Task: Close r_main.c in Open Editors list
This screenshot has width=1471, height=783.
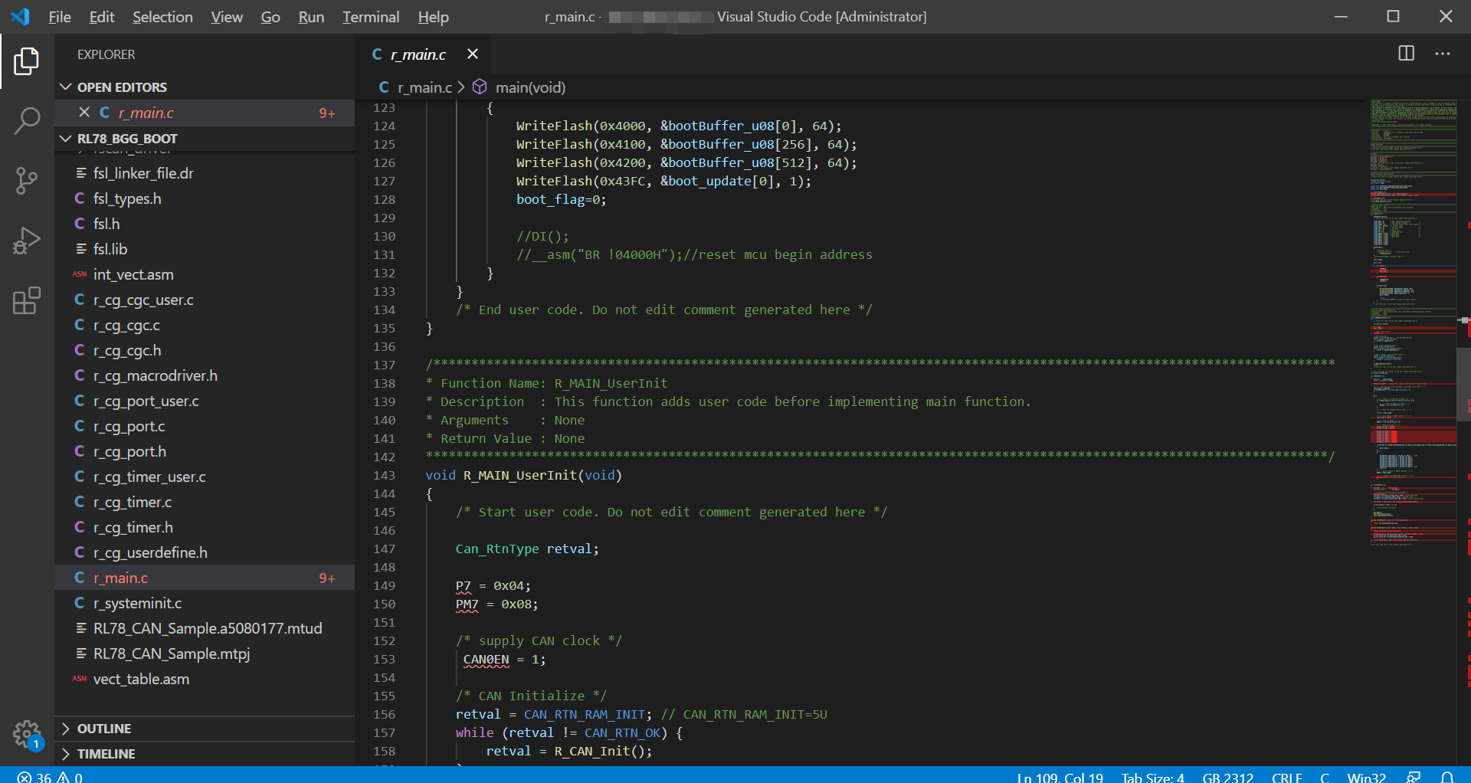Action: click(84, 113)
